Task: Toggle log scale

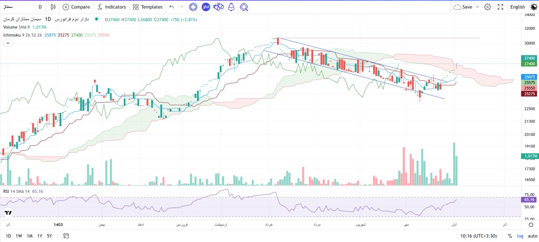Action: pos(520,236)
